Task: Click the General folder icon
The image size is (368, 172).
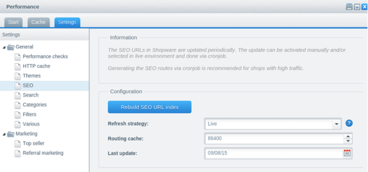Action: pyautogui.click(x=10, y=47)
